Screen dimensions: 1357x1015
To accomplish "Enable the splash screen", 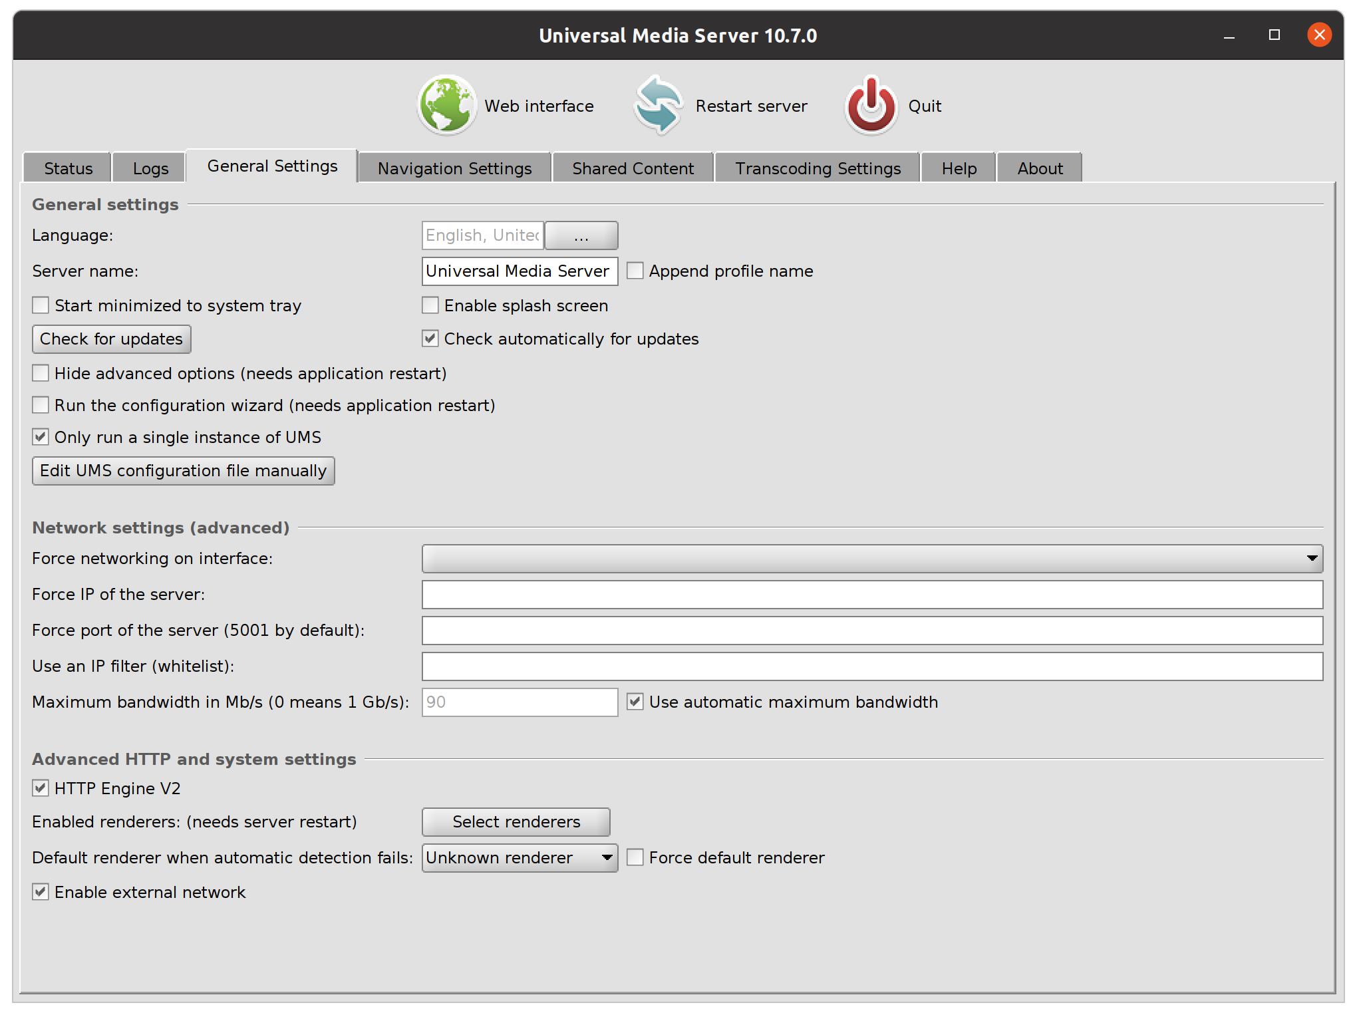I will coord(430,305).
